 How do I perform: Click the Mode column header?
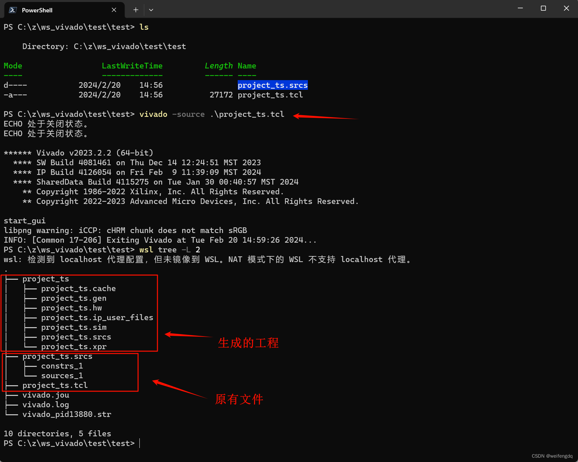tap(13, 66)
